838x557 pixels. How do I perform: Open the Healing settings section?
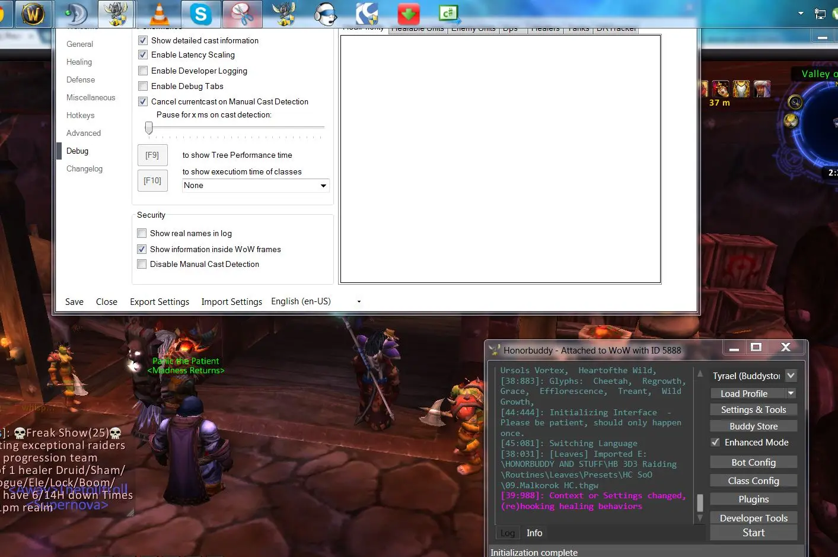click(x=79, y=62)
